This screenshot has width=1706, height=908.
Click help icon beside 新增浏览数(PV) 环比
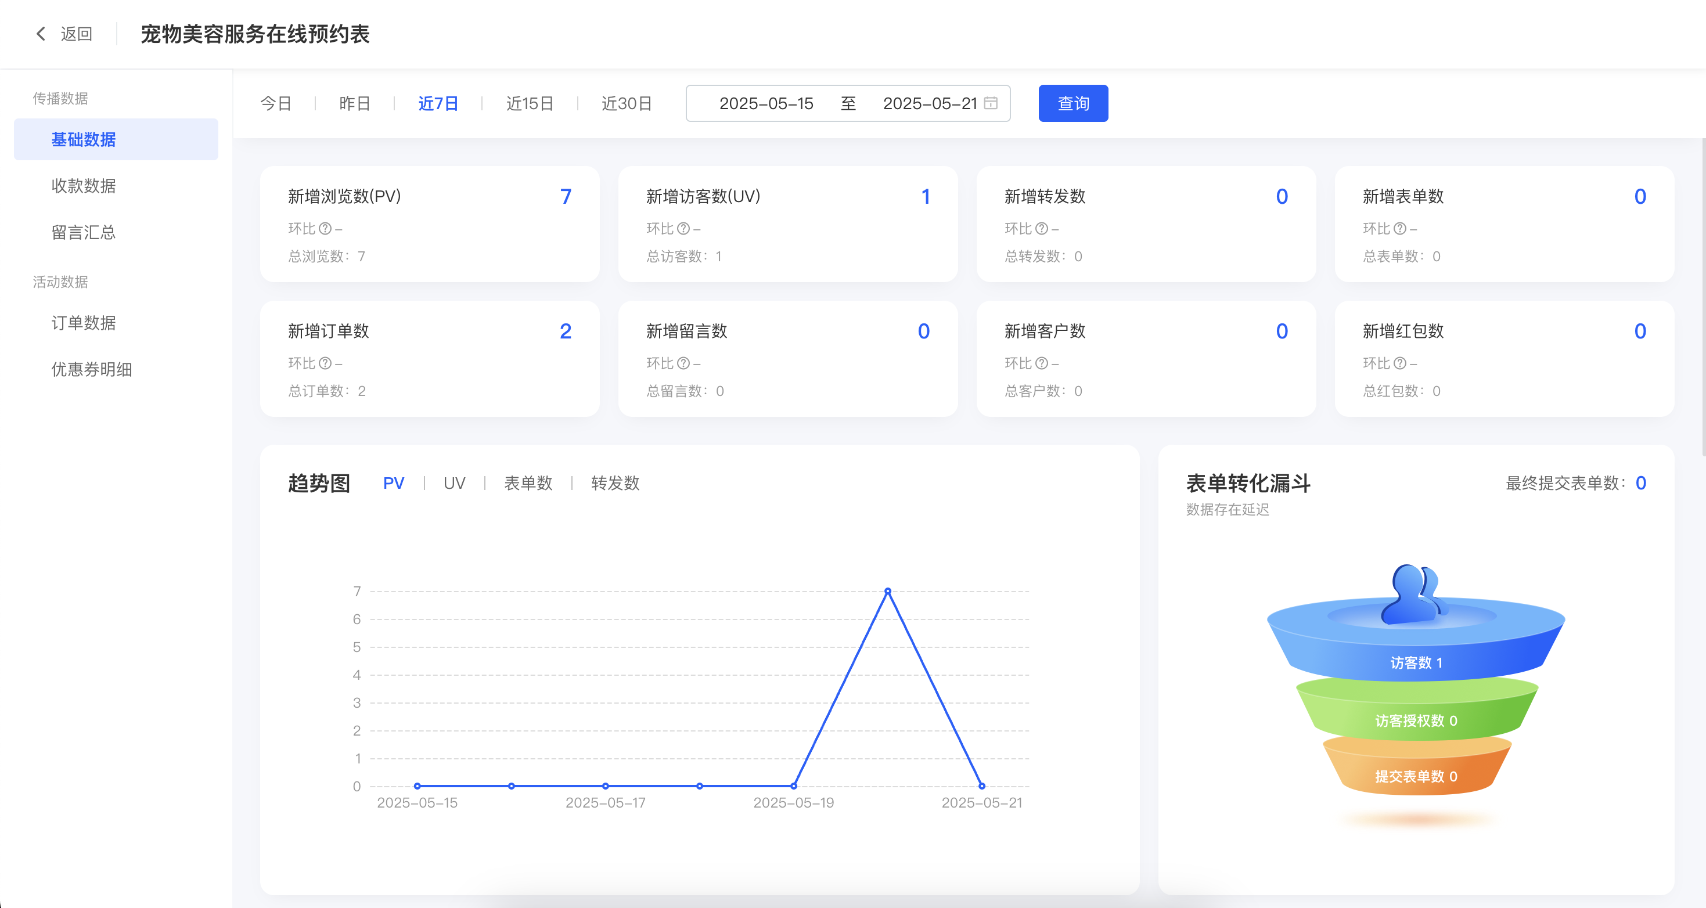[x=325, y=229]
